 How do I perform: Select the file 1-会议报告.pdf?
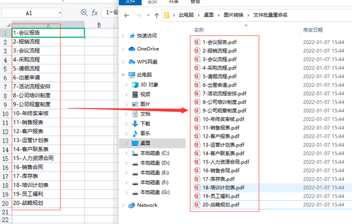pyautogui.click(x=219, y=41)
